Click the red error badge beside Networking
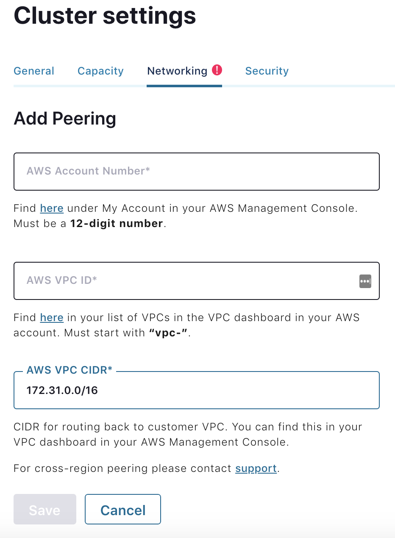 click(x=217, y=70)
